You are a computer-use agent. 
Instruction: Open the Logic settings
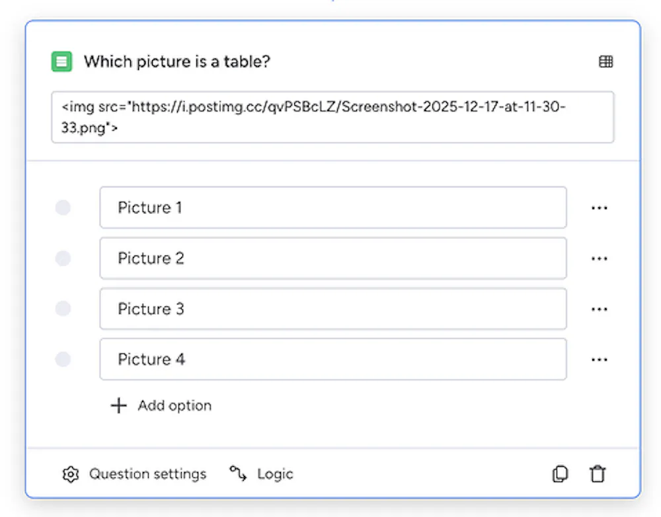(x=274, y=474)
